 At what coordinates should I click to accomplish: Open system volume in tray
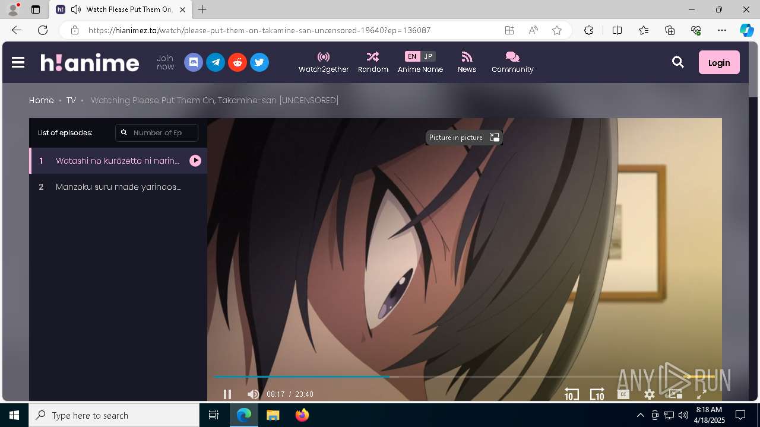tap(683, 415)
